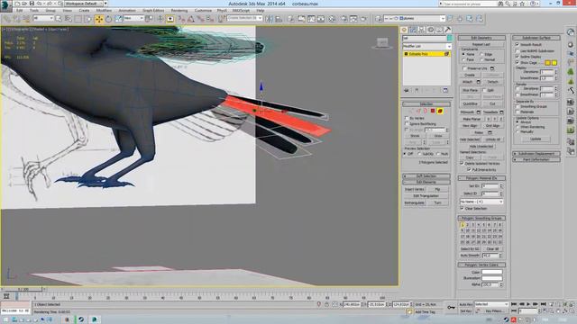Click Configure Modifier Sets icon

(445, 90)
